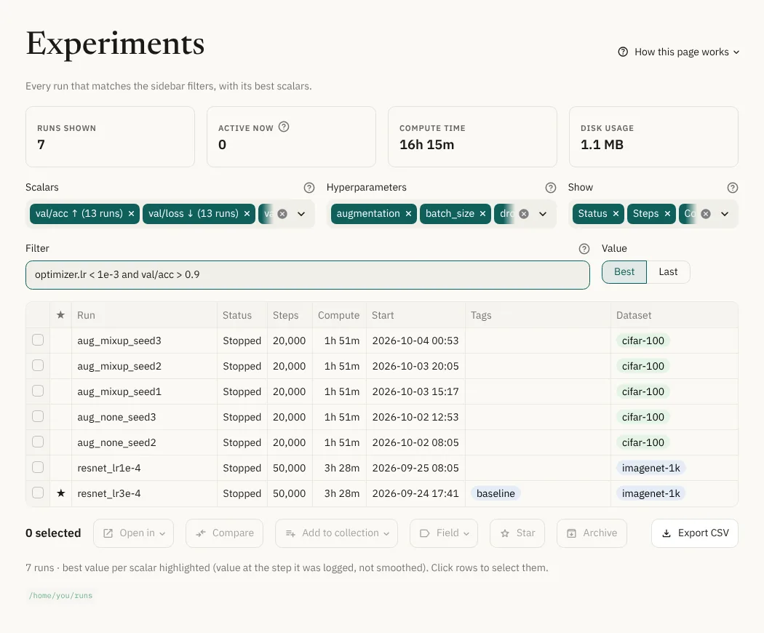The image size is (764, 633).
Task: Expand How this page works
Action: tap(678, 52)
